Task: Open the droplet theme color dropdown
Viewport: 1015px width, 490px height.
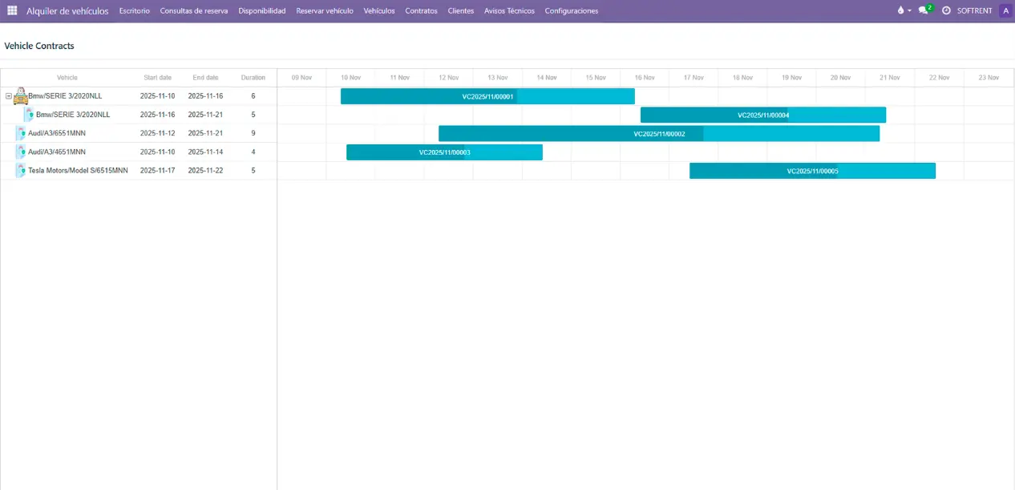Action: (x=904, y=11)
